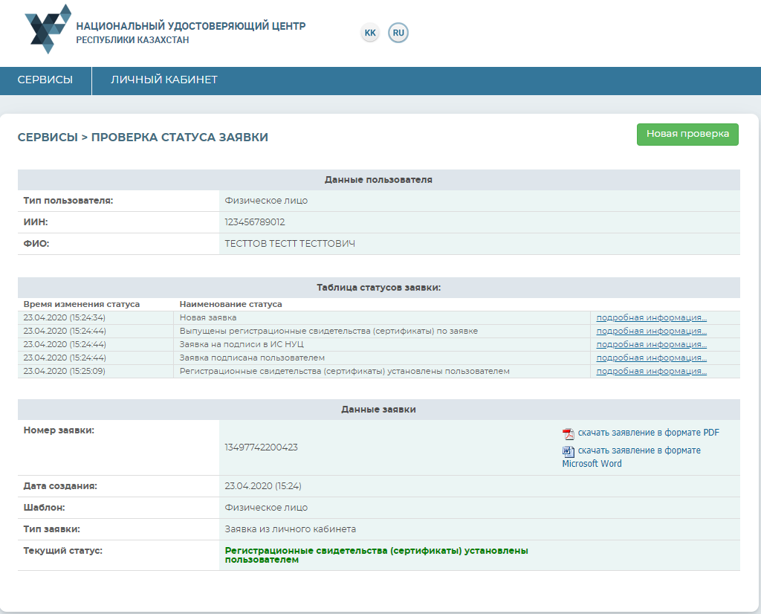This screenshot has width=761, height=614.
Task: Click the National Certification Center logo
Action: (x=48, y=28)
